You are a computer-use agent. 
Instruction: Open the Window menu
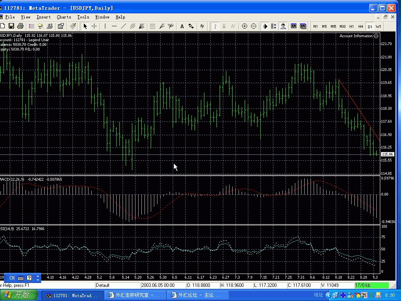(x=102, y=17)
